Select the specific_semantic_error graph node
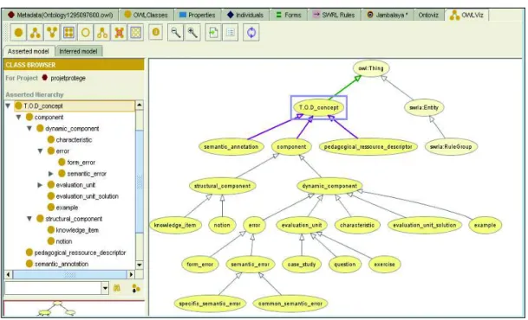This screenshot has height=320, width=528. (x=210, y=304)
